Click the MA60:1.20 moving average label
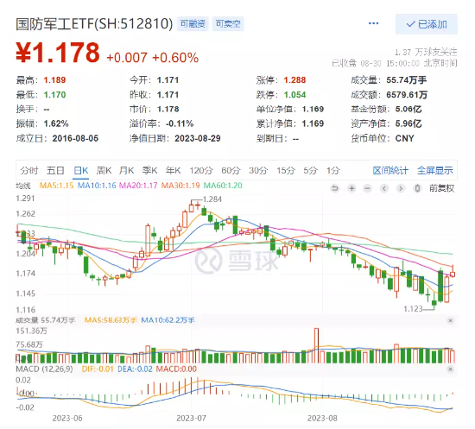 tap(223, 186)
